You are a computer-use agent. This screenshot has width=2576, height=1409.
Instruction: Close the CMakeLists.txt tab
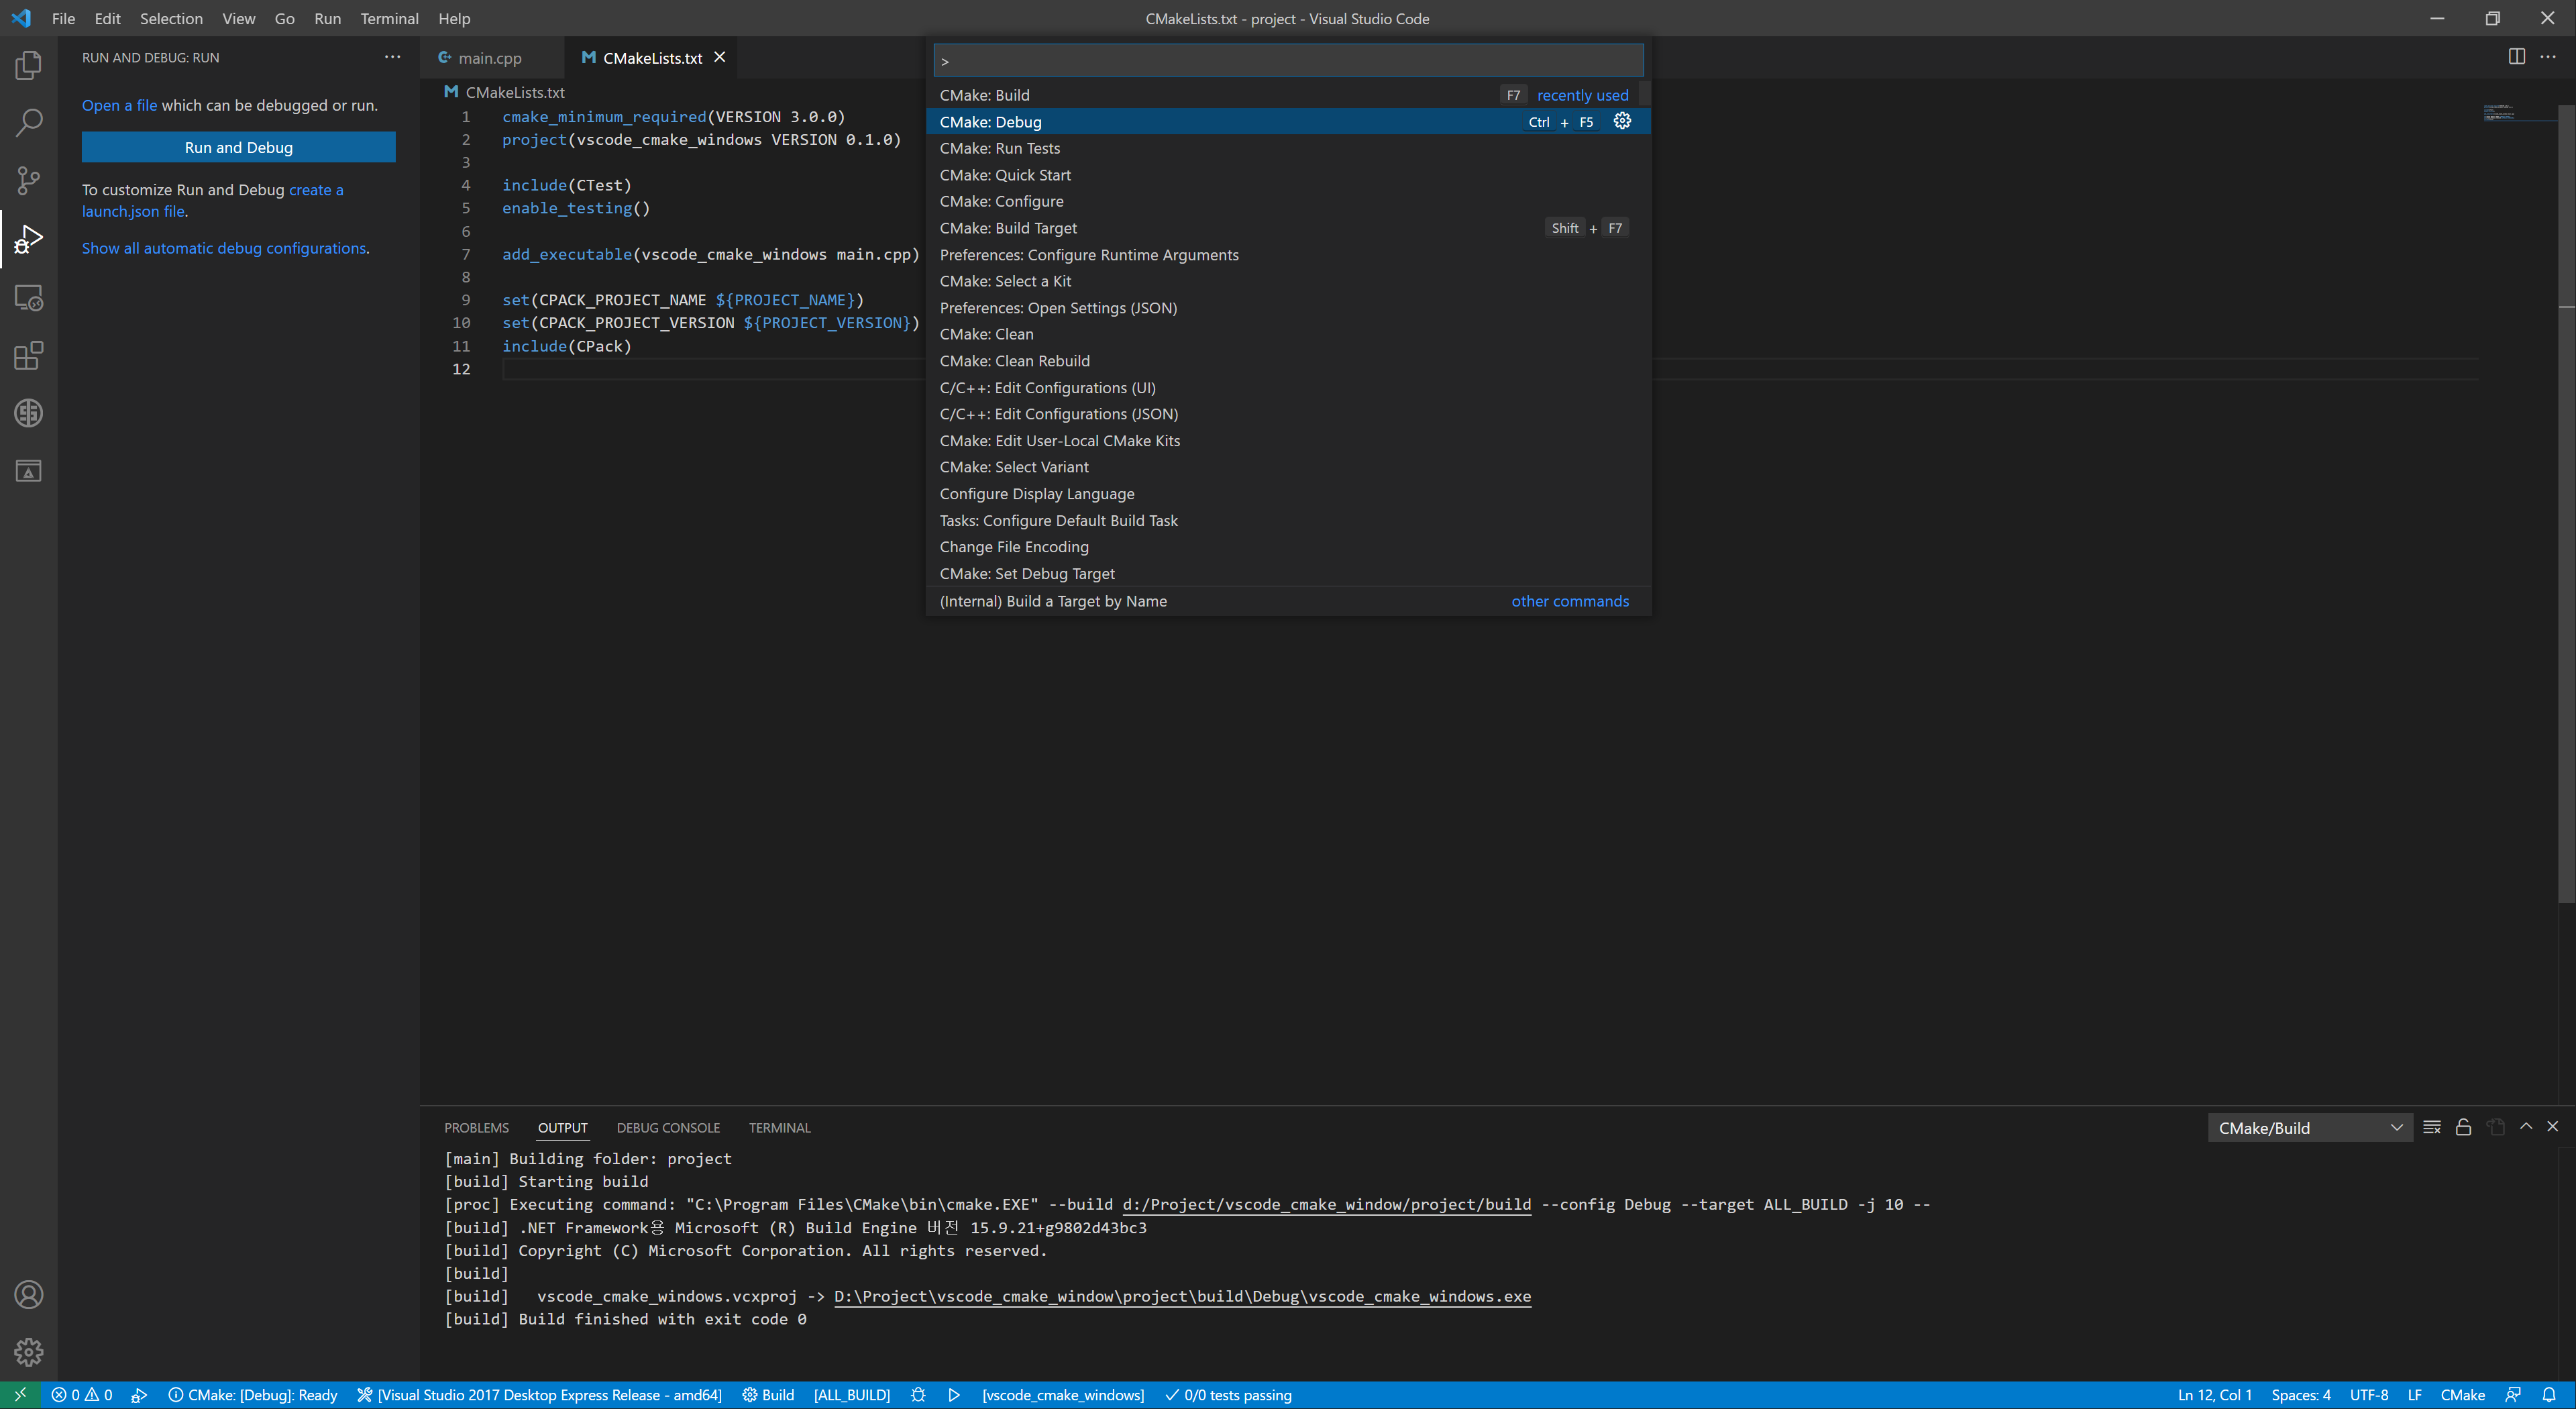point(719,57)
